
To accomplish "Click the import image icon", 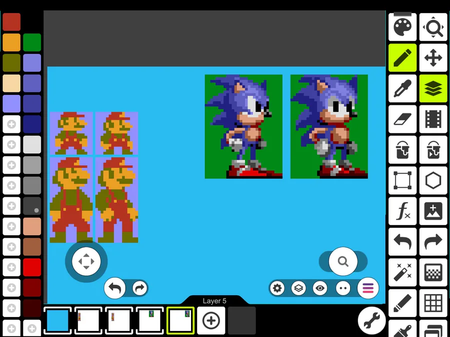I will (x=433, y=211).
